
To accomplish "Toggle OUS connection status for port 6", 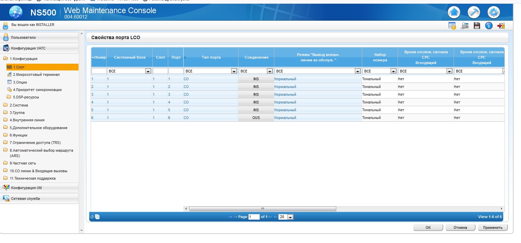I will point(256,118).
